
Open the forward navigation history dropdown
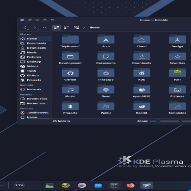pyautogui.click(x=38, y=30)
